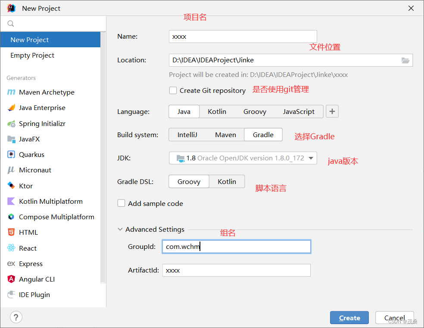Choose Gradle build system

263,135
